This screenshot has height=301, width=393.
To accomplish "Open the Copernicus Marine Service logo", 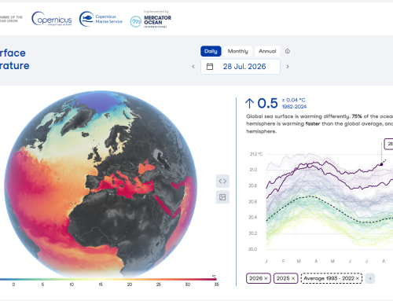I will tap(101, 19).
